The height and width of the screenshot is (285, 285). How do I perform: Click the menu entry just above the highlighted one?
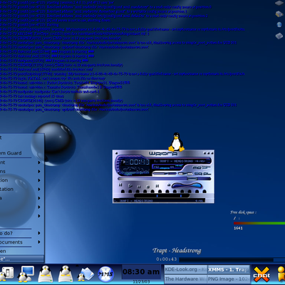21,252
